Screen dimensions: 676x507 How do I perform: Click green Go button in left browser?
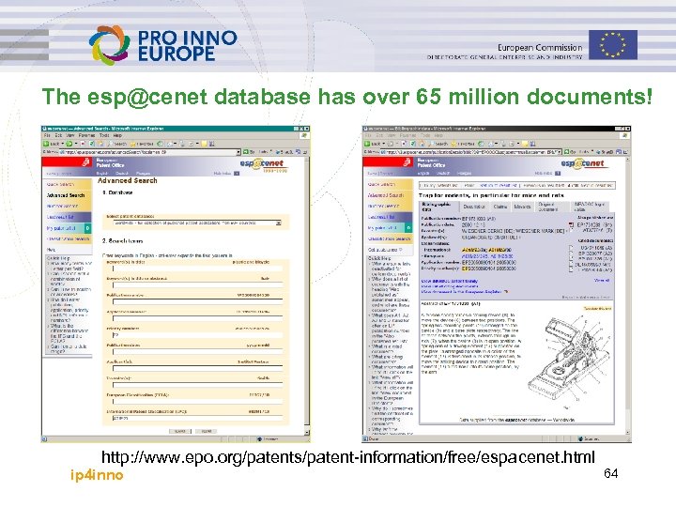pyautogui.click(x=250, y=152)
